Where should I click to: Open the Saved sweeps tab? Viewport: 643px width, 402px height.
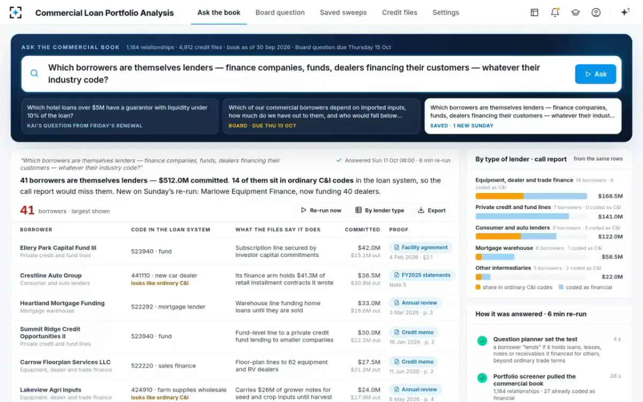[343, 12]
